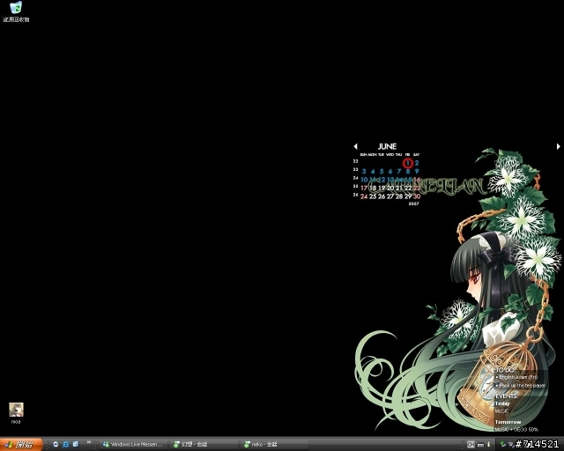Select June 2 in calendar
564x451 pixels.
(417, 163)
